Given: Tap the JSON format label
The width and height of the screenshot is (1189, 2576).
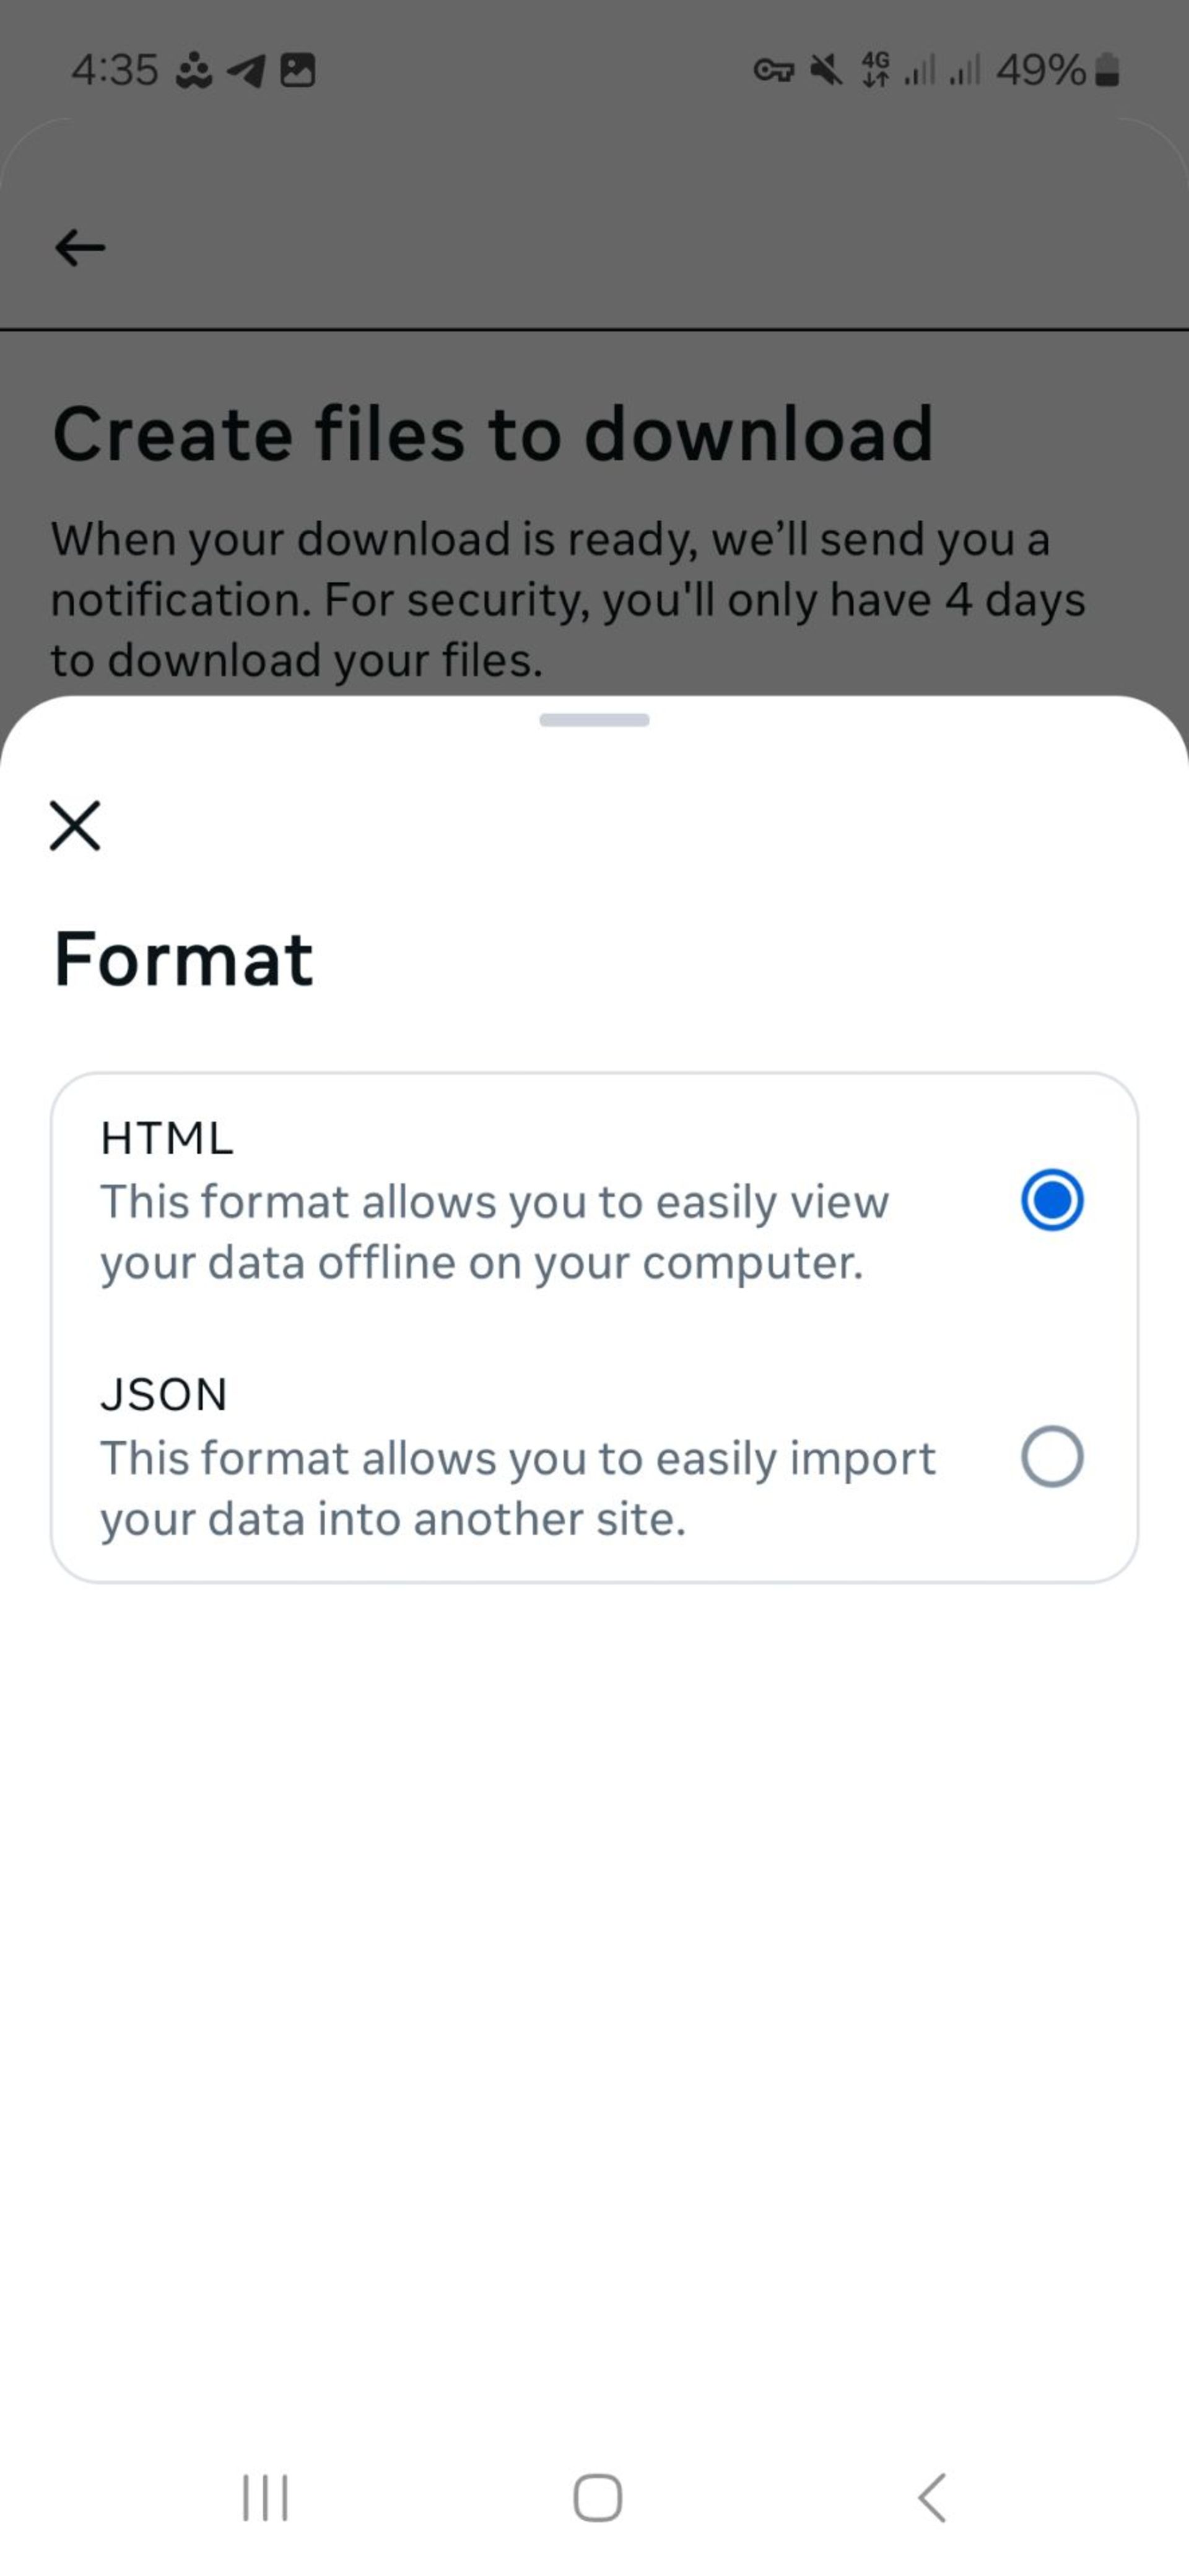Looking at the screenshot, I should (164, 1394).
